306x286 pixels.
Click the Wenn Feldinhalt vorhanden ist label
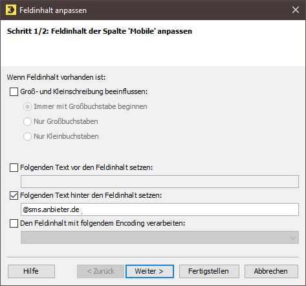pos(56,77)
